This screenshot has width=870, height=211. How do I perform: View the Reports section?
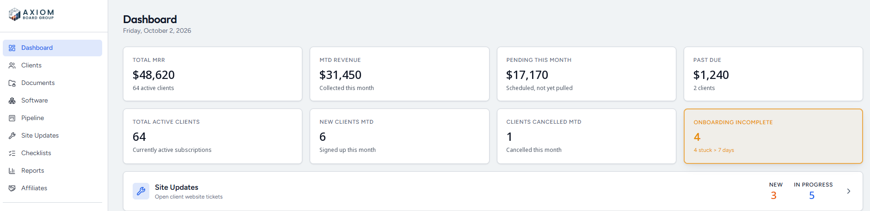(x=52, y=171)
